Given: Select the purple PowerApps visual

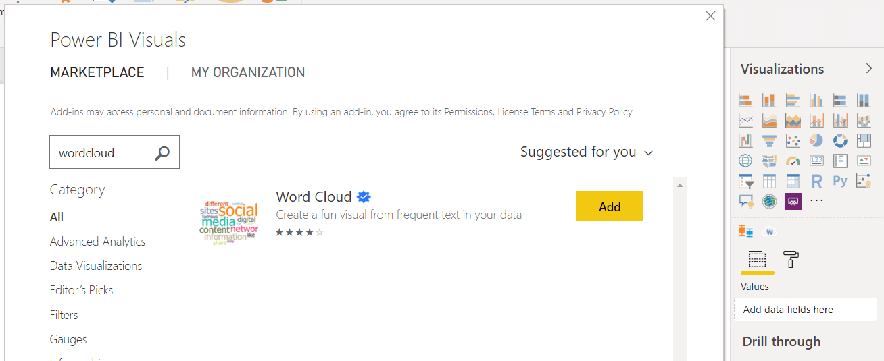Looking at the screenshot, I should click(793, 201).
